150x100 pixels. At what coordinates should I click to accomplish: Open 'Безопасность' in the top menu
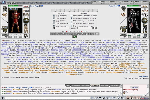coord(119,1)
